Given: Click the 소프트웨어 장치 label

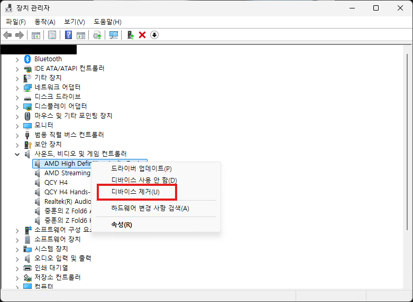Looking at the screenshot, I should [x=58, y=239].
